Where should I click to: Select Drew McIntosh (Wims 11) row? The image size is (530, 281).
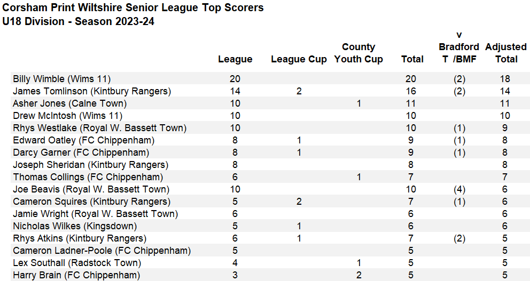67,116
